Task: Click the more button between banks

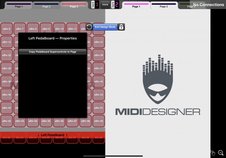Action: pyautogui.click(x=105, y=5)
